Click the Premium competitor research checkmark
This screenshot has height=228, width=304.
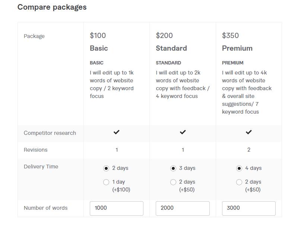[249, 132]
